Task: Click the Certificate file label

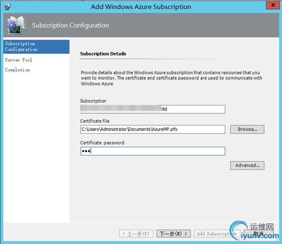Action: tap(95, 121)
